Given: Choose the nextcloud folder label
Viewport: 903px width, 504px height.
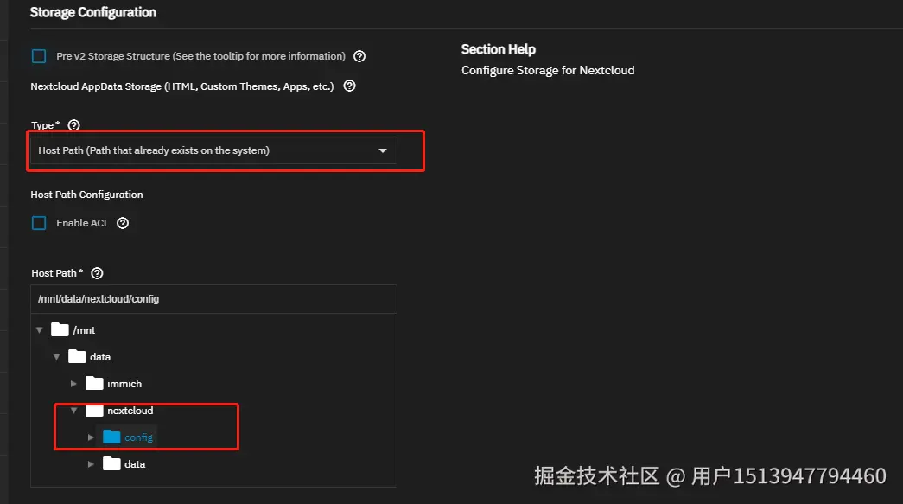Looking at the screenshot, I should [130, 411].
